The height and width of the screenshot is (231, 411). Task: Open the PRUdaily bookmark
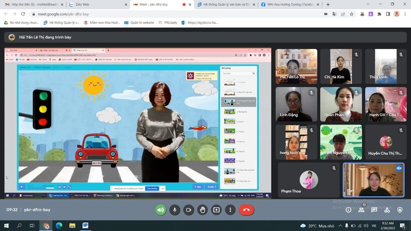(x=169, y=23)
